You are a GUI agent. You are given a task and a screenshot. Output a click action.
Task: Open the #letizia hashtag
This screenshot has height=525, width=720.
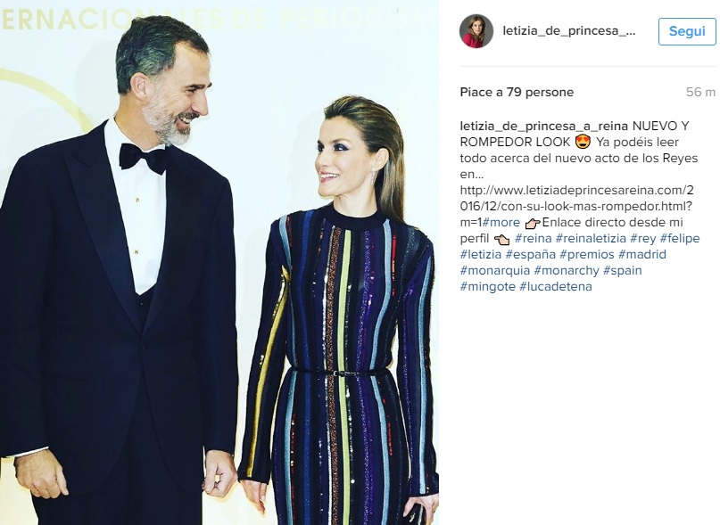point(481,255)
